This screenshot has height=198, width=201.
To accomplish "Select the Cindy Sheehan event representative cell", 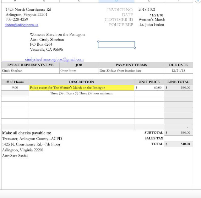I will [x=30, y=71].
